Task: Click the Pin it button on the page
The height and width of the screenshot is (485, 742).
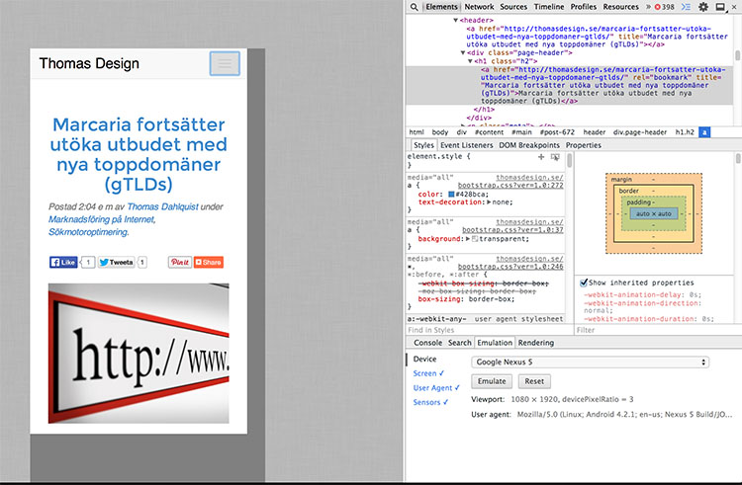Action: [x=180, y=262]
